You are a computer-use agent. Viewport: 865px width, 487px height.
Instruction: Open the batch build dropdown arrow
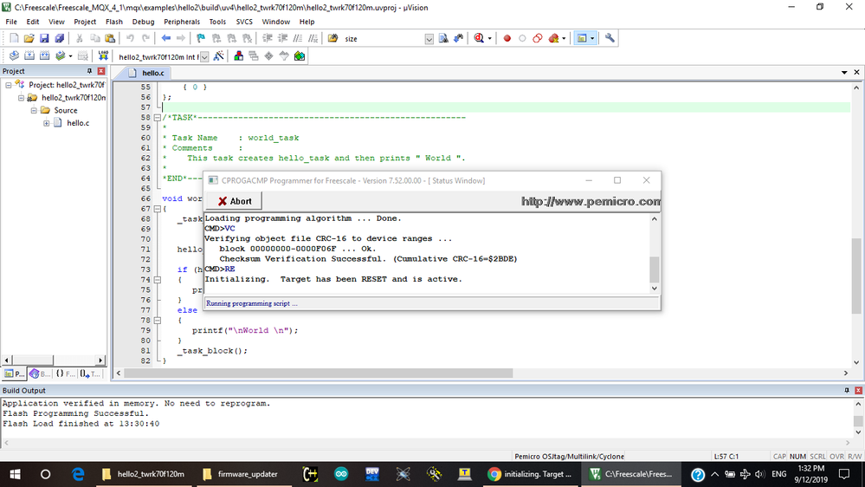pyautogui.click(x=70, y=56)
